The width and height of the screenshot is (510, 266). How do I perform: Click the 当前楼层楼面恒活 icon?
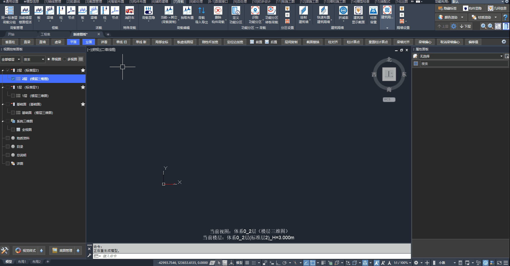tap(25, 15)
